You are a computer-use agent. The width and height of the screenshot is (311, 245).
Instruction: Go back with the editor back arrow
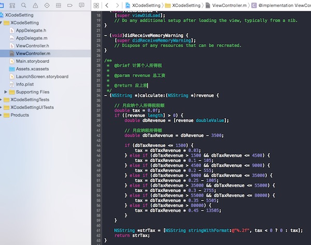coord(107,5)
